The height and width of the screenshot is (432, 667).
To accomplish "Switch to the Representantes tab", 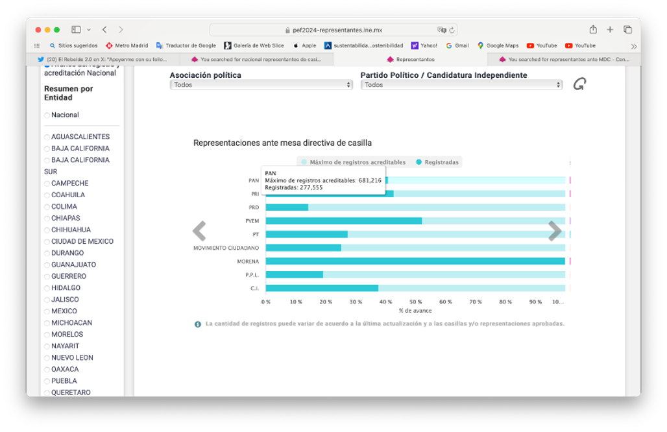I will (x=411, y=60).
